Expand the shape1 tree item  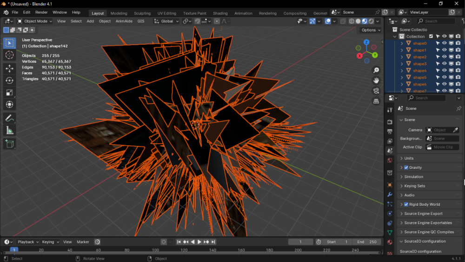[x=402, y=50]
